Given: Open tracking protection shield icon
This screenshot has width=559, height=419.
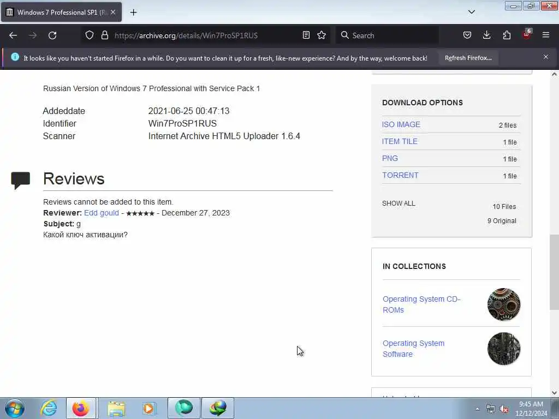Looking at the screenshot, I should point(90,35).
